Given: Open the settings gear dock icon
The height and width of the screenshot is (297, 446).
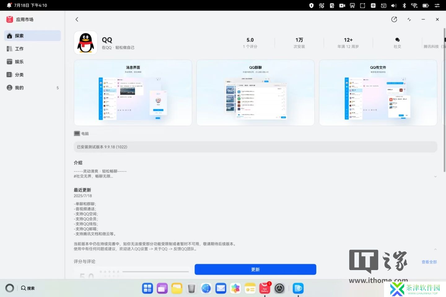Looking at the screenshot, I should click(279, 288).
